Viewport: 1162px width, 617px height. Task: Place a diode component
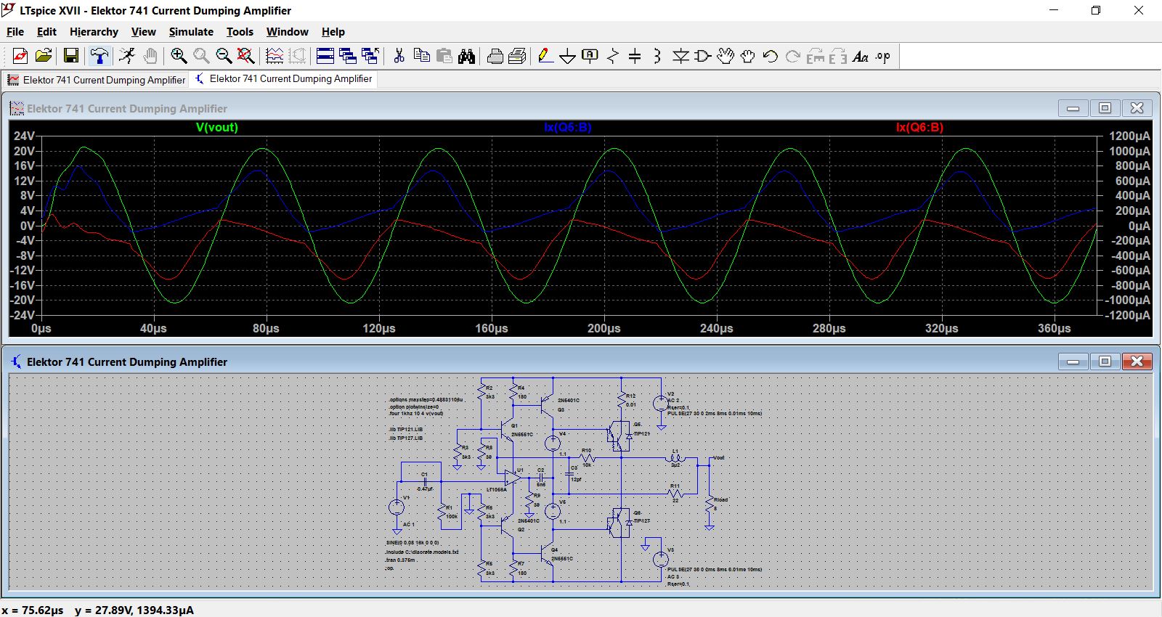[680, 56]
